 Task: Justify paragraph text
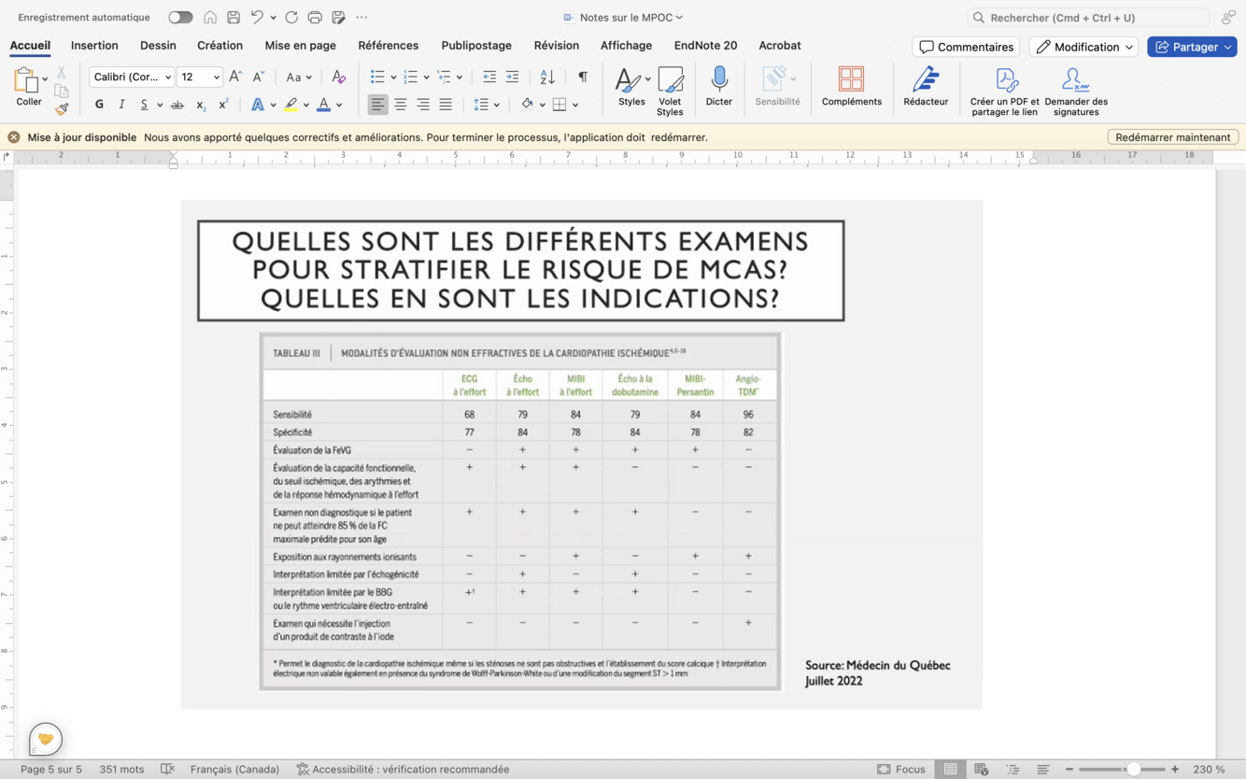pyautogui.click(x=446, y=105)
